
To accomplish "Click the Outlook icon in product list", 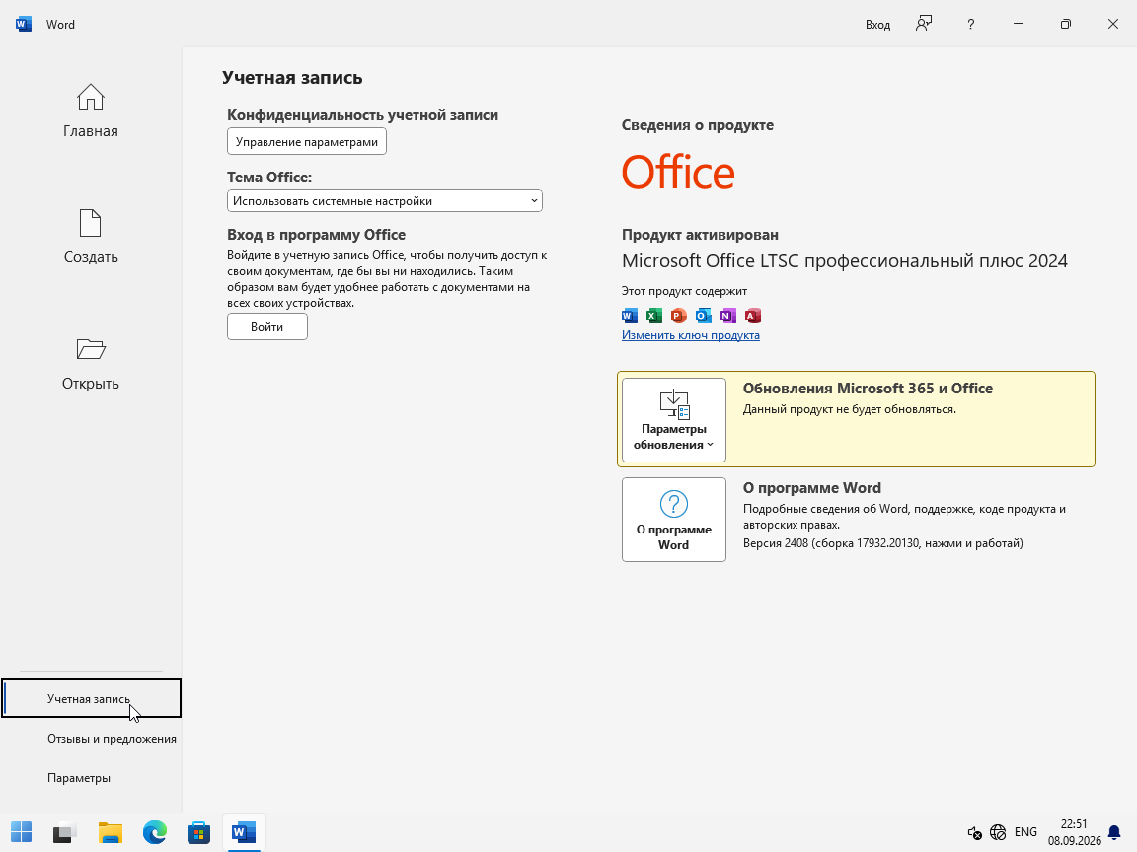I will click(x=704, y=316).
